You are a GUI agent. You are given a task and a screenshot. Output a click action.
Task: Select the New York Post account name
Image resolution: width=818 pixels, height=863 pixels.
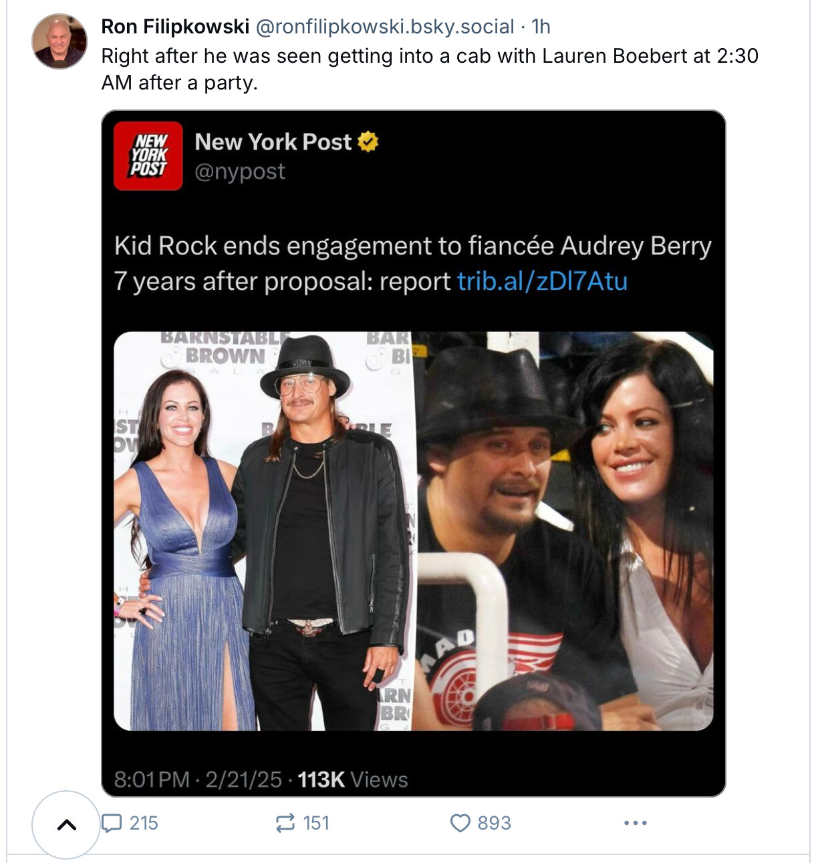click(273, 142)
